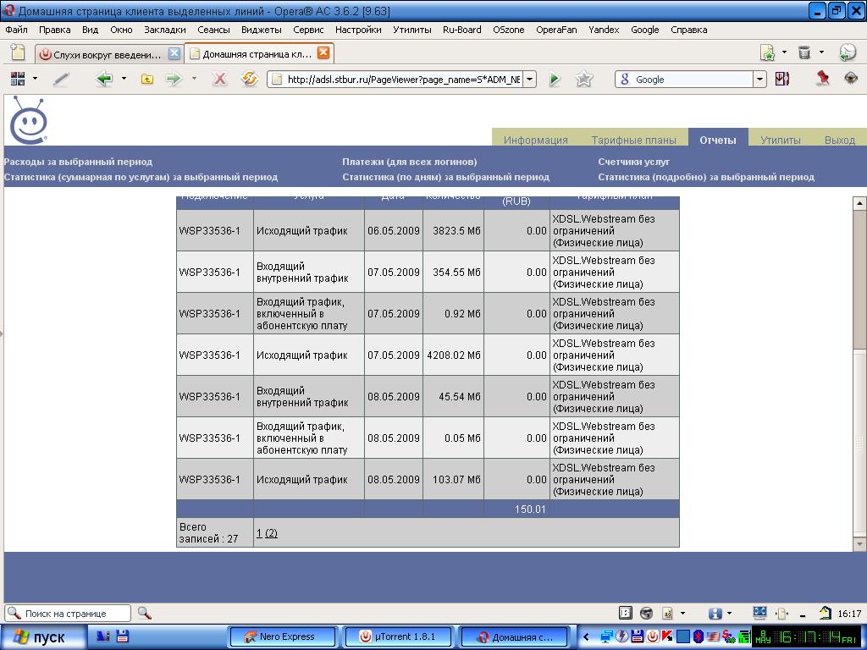The width and height of the screenshot is (867, 650).
Task: Go to page 2 of records
Action: (x=271, y=533)
